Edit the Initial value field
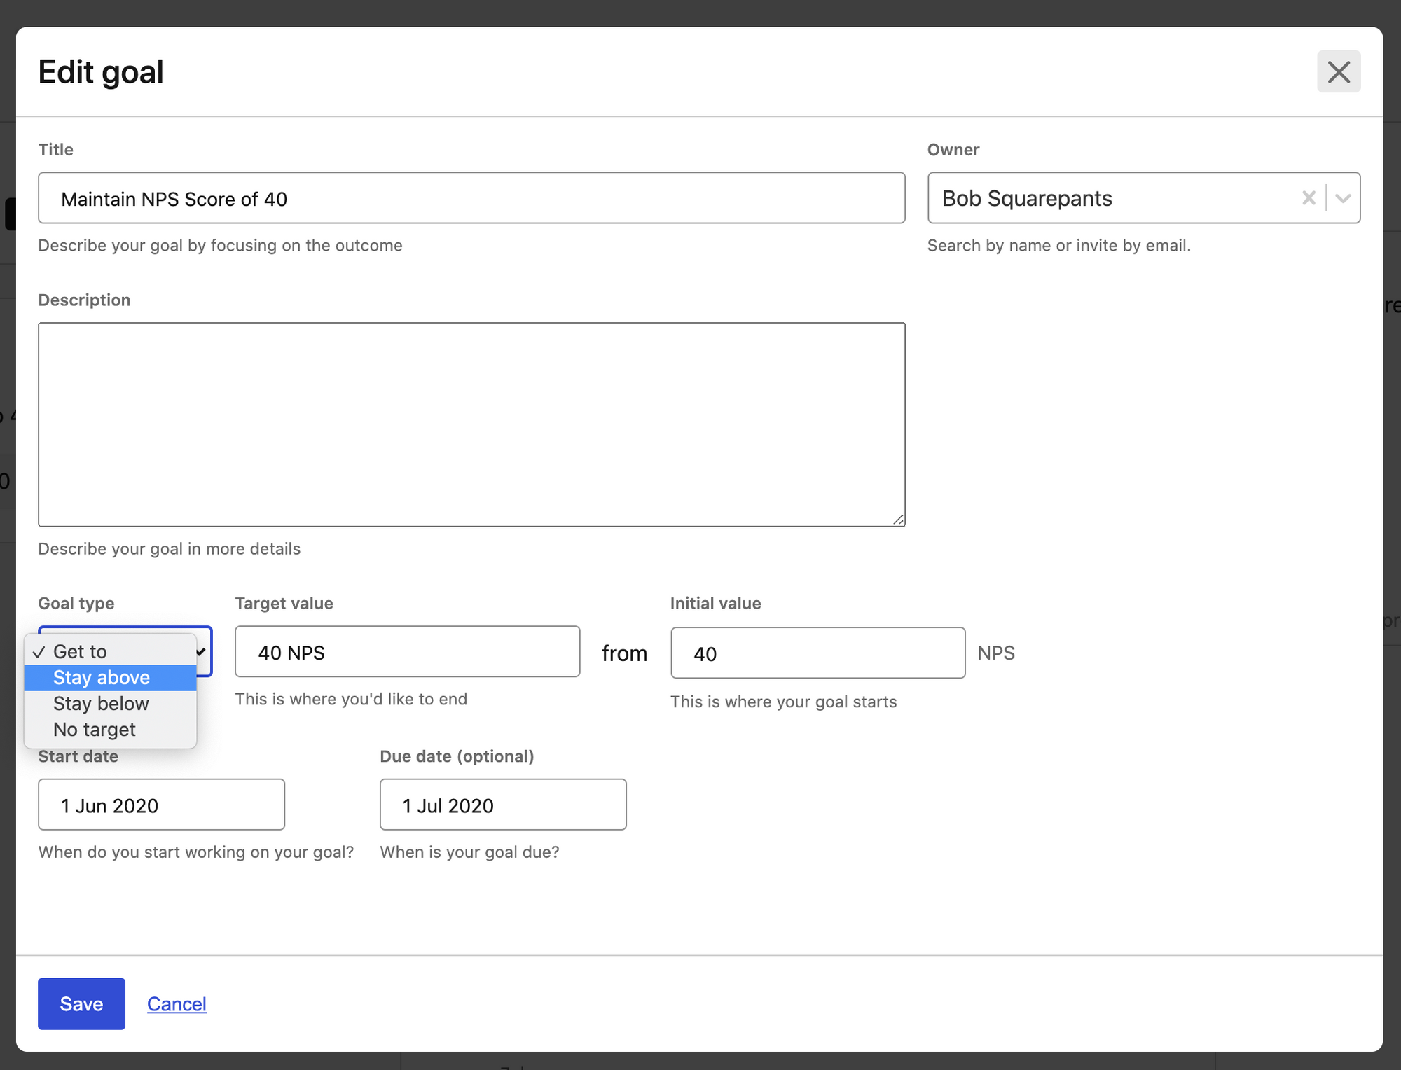This screenshot has height=1070, width=1401. coord(817,653)
